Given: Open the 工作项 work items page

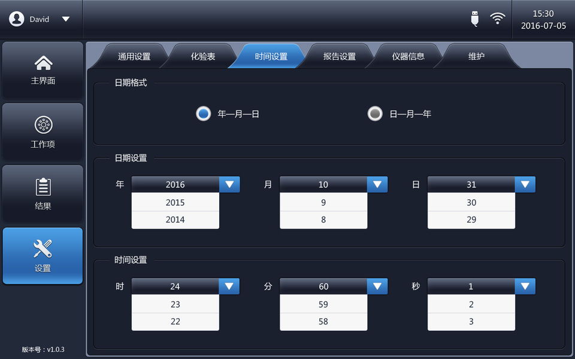Looking at the screenshot, I should [43, 132].
